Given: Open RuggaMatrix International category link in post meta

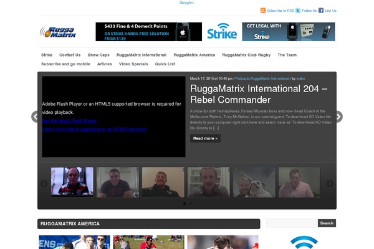Looking at the screenshot, I should click(270, 78).
